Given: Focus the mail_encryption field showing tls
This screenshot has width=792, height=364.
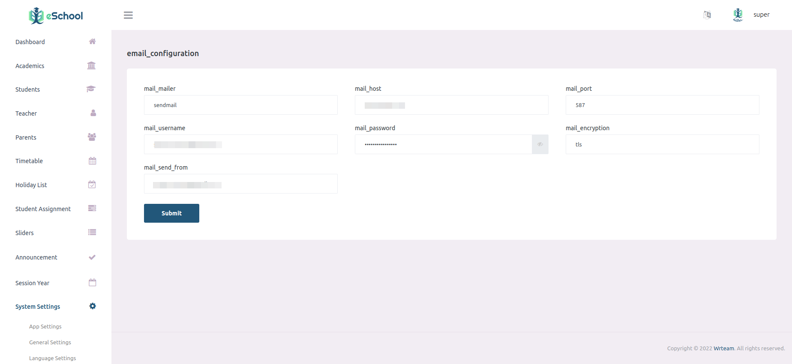Looking at the screenshot, I should coord(663,144).
